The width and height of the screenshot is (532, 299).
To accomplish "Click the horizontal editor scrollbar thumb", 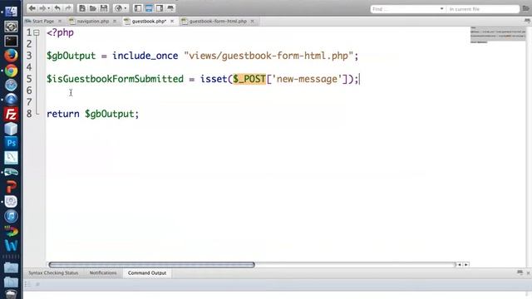I will pyautogui.click(x=151, y=264).
